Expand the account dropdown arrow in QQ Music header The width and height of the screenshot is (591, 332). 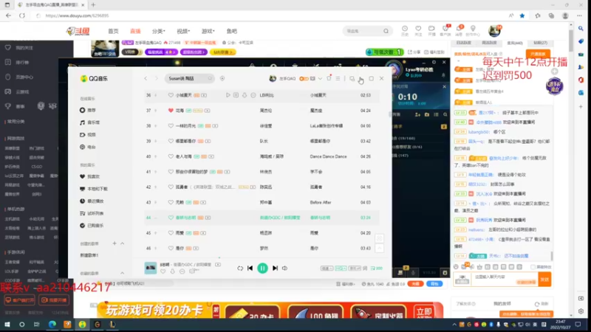(x=320, y=78)
